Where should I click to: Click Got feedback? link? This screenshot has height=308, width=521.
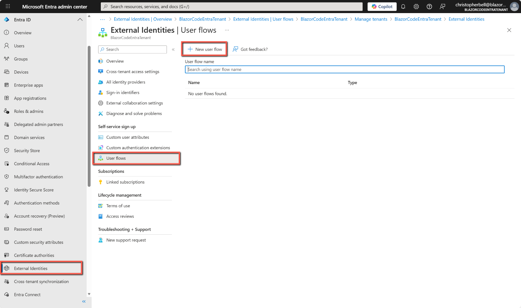[x=250, y=49]
